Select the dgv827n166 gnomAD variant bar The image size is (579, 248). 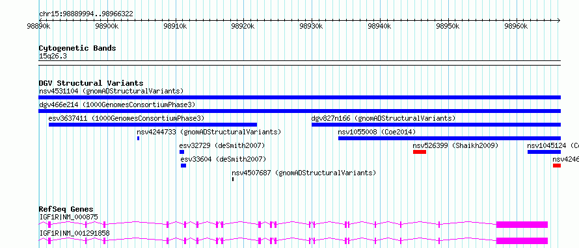click(x=436, y=125)
